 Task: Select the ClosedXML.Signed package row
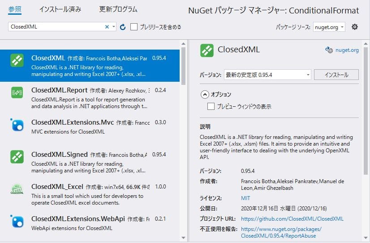(90, 162)
